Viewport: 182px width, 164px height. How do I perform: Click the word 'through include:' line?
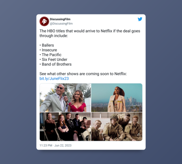click(x=54, y=36)
